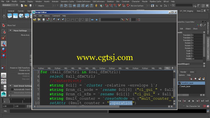Select the Move tool cone icon

click(x=4, y=44)
